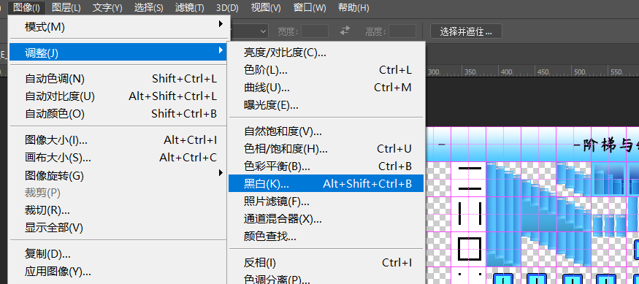
Task: Open the 图层(L) menu
Action: click(66, 7)
